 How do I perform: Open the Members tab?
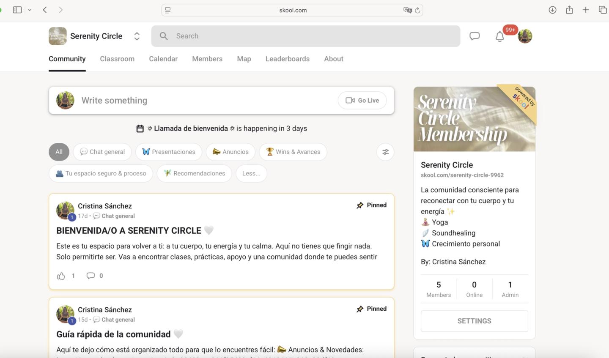point(207,59)
